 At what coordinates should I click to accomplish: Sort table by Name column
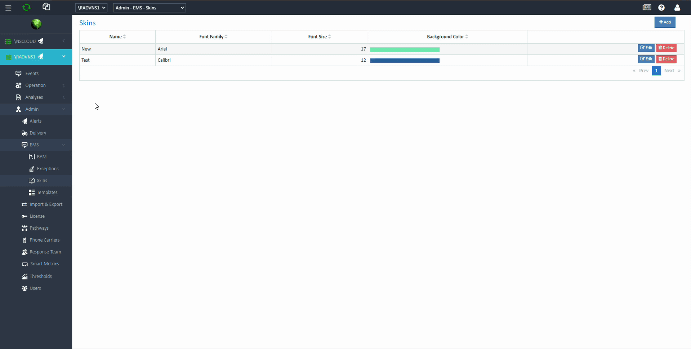(x=117, y=37)
